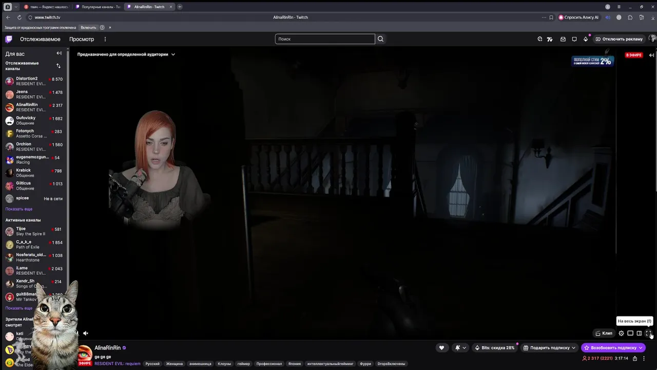Show more followed channels
Screen dimensions: 657x370
tap(19, 209)
